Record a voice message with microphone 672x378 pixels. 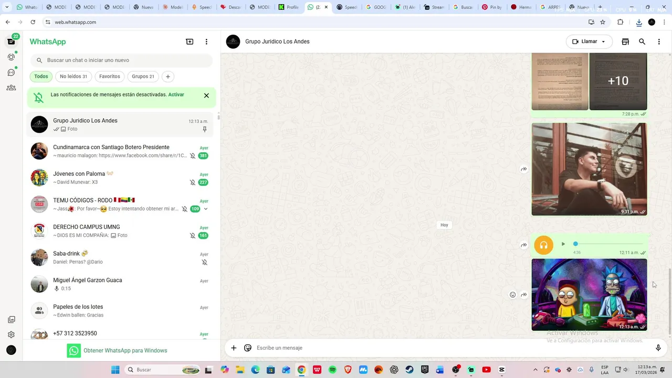(x=658, y=348)
